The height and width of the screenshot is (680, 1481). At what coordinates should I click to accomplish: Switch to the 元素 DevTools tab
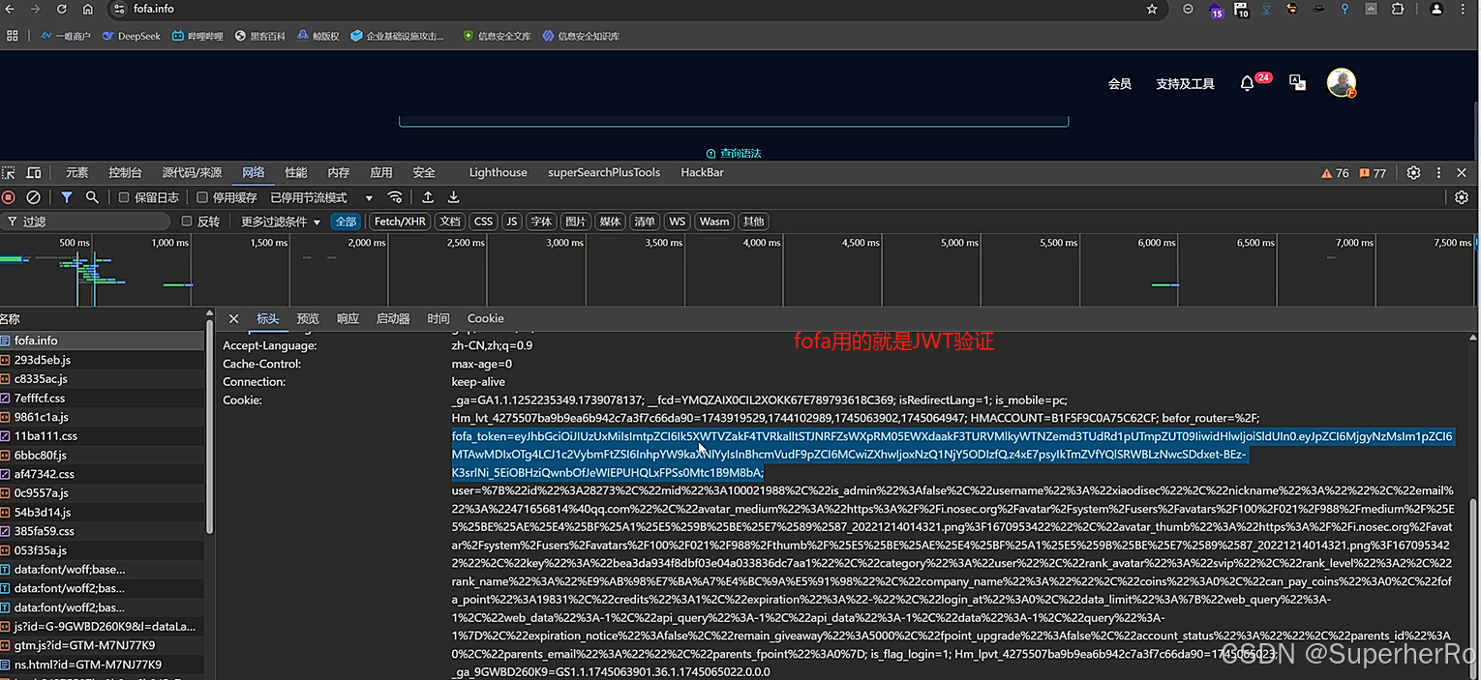(x=76, y=173)
